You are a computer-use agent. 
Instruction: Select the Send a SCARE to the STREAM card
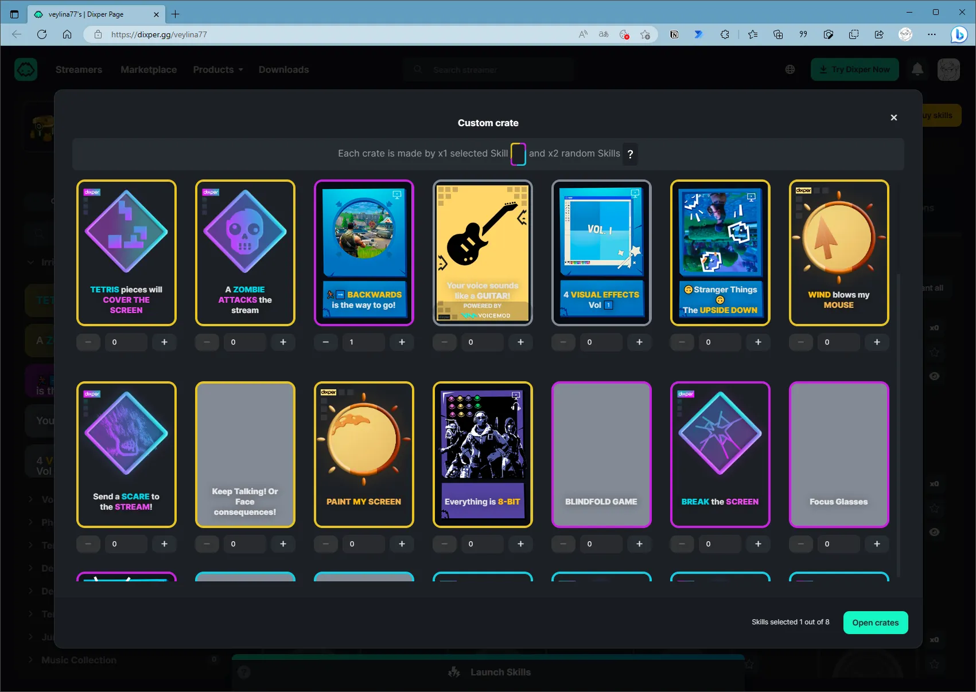point(126,455)
